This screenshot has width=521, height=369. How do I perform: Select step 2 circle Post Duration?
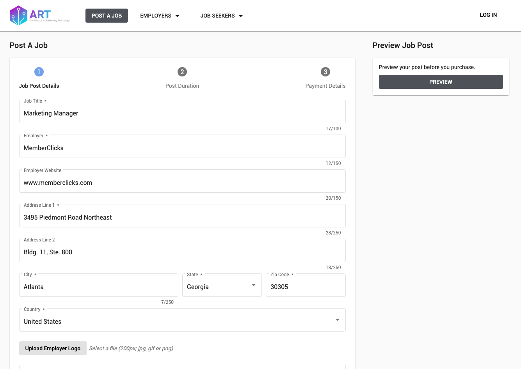182,72
